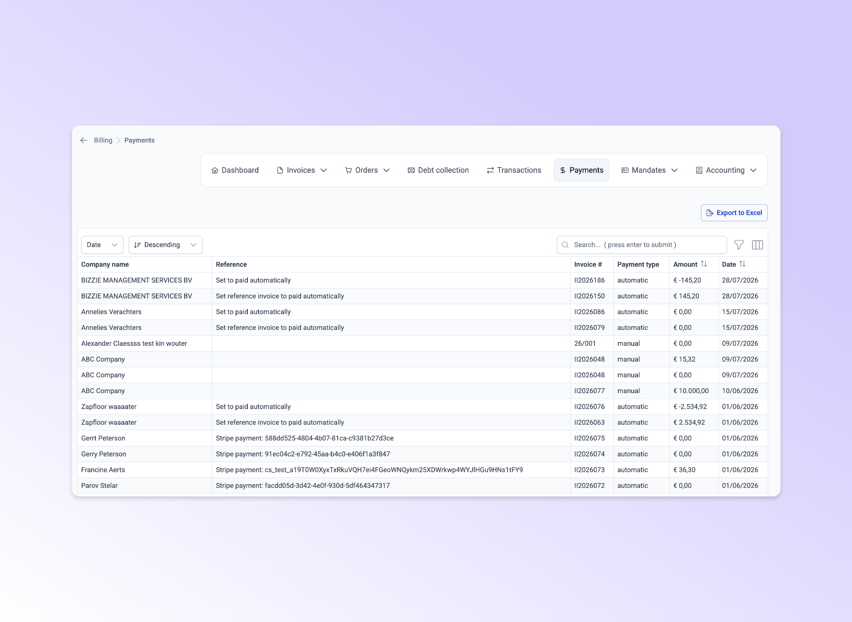
Task: Go to the Dashboard tab
Action: (x=235, y=170)
